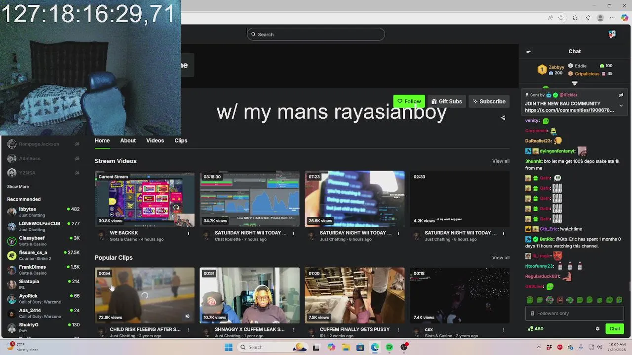The image size is (632, 355).
Task: Open Gift Subs
Action: 446,101
